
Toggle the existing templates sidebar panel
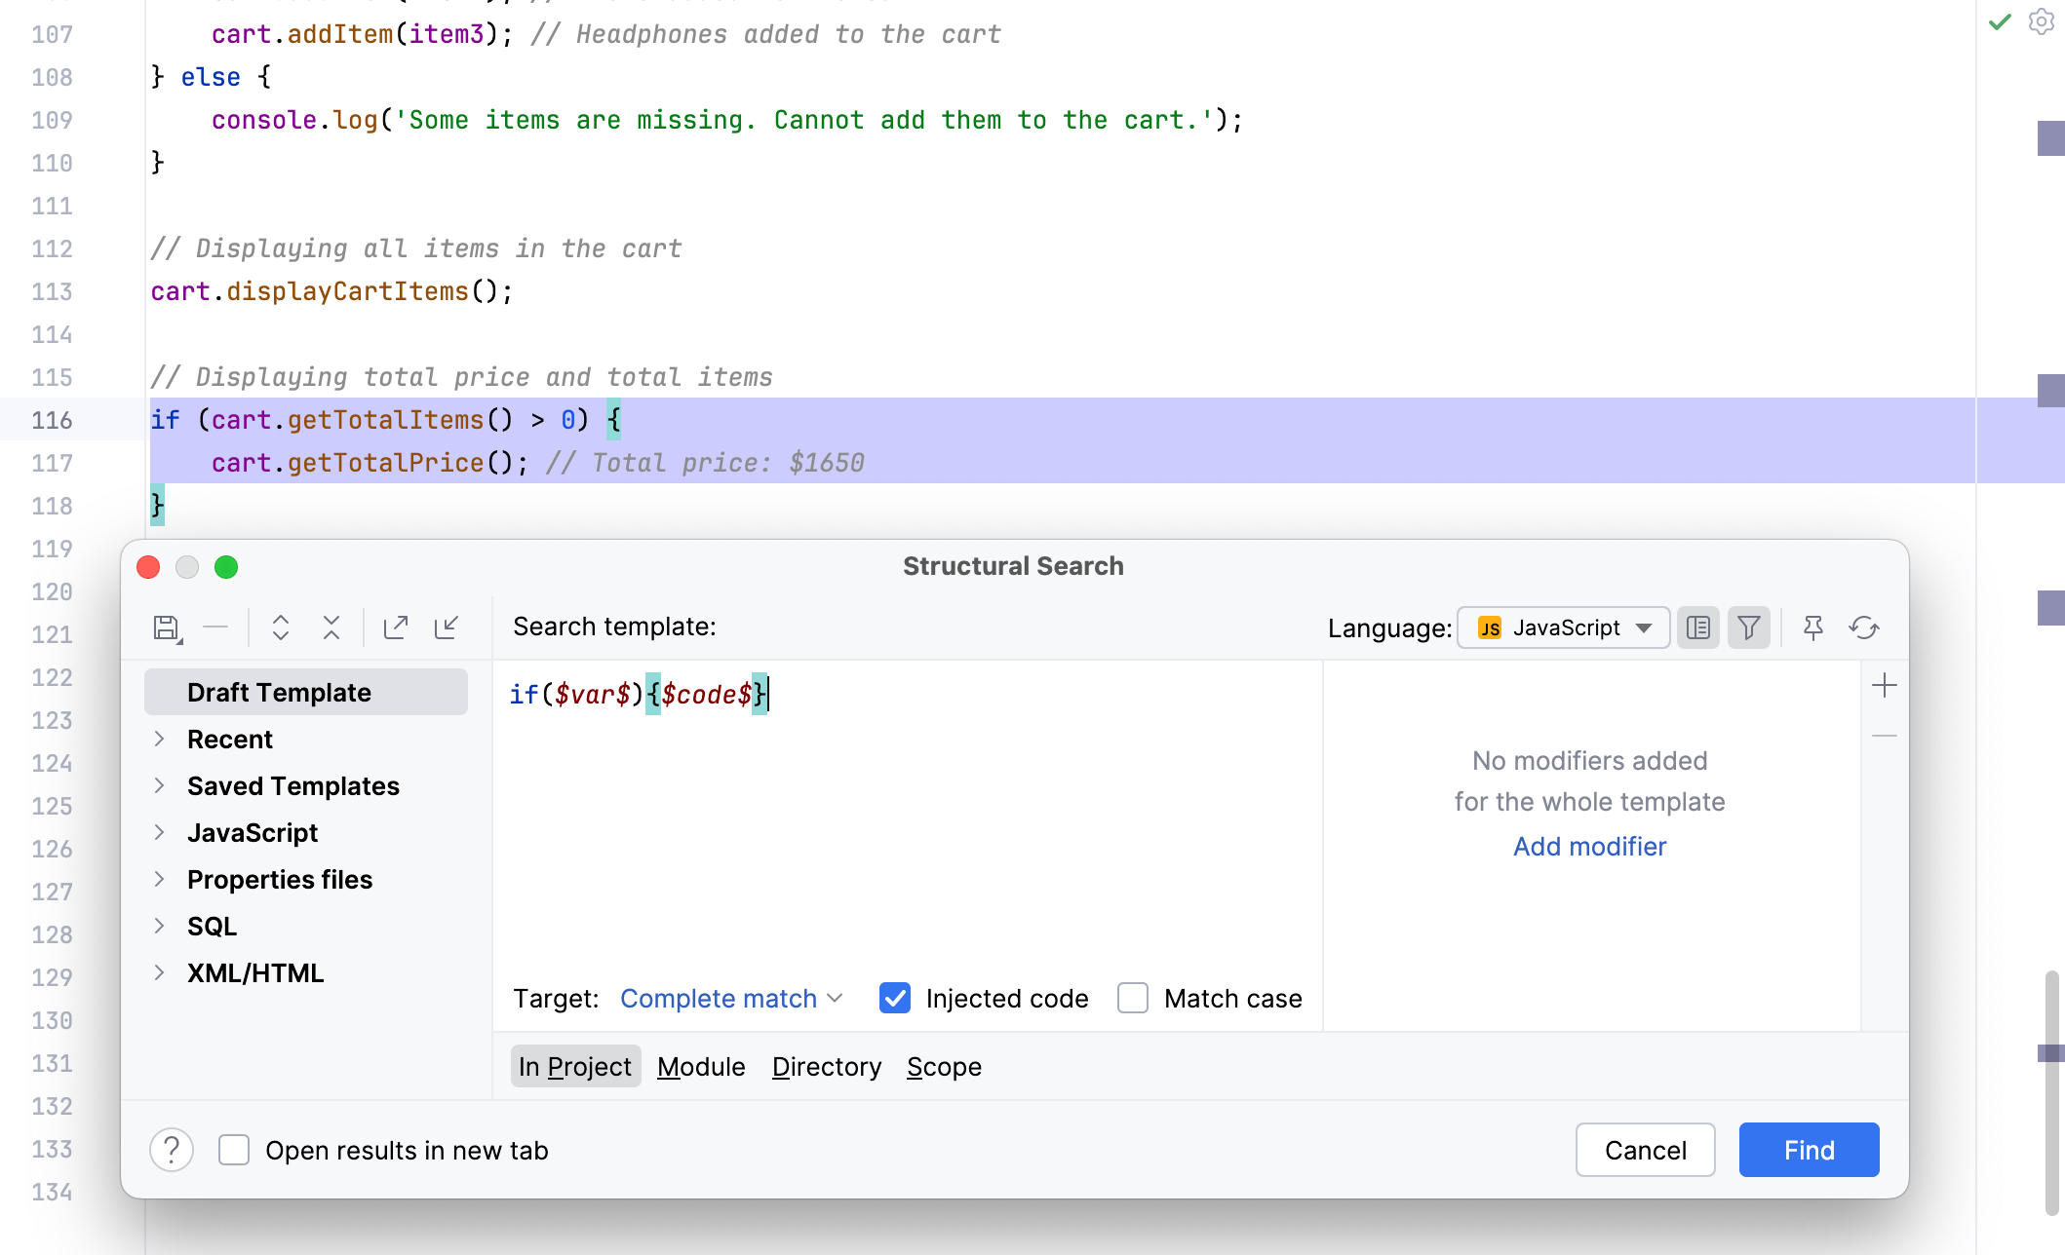[1697, 627]
